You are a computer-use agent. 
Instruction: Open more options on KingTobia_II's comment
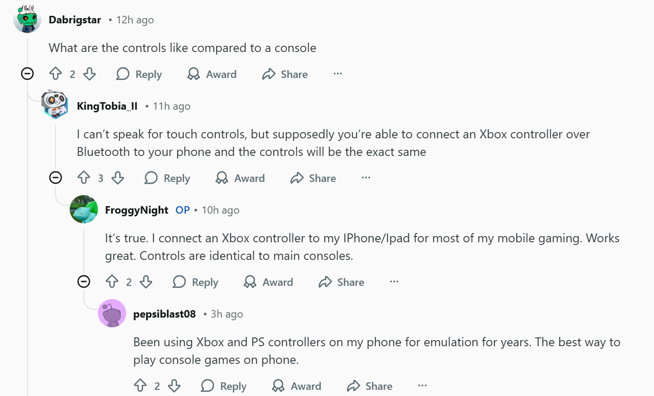coord(366,178)
